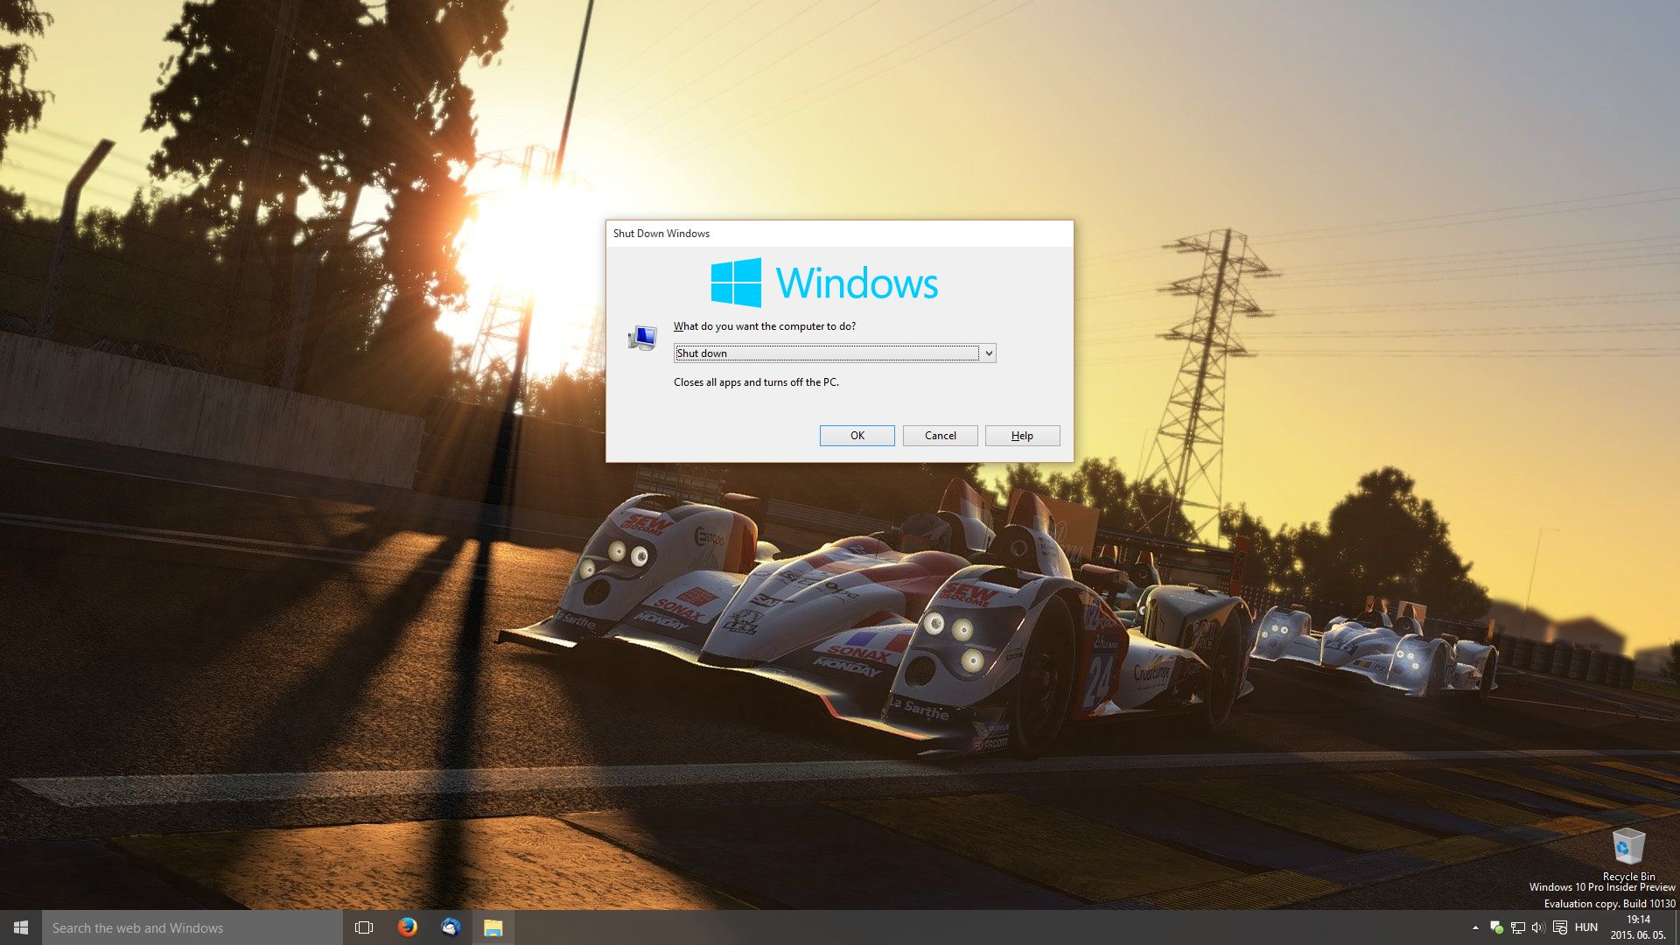
Task: Open File Explorer from the taskbar
Action: click(493, 927)
